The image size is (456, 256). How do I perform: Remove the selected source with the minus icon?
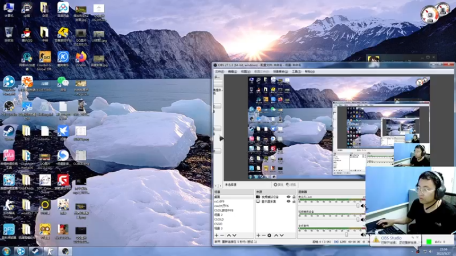coord(264,236)
